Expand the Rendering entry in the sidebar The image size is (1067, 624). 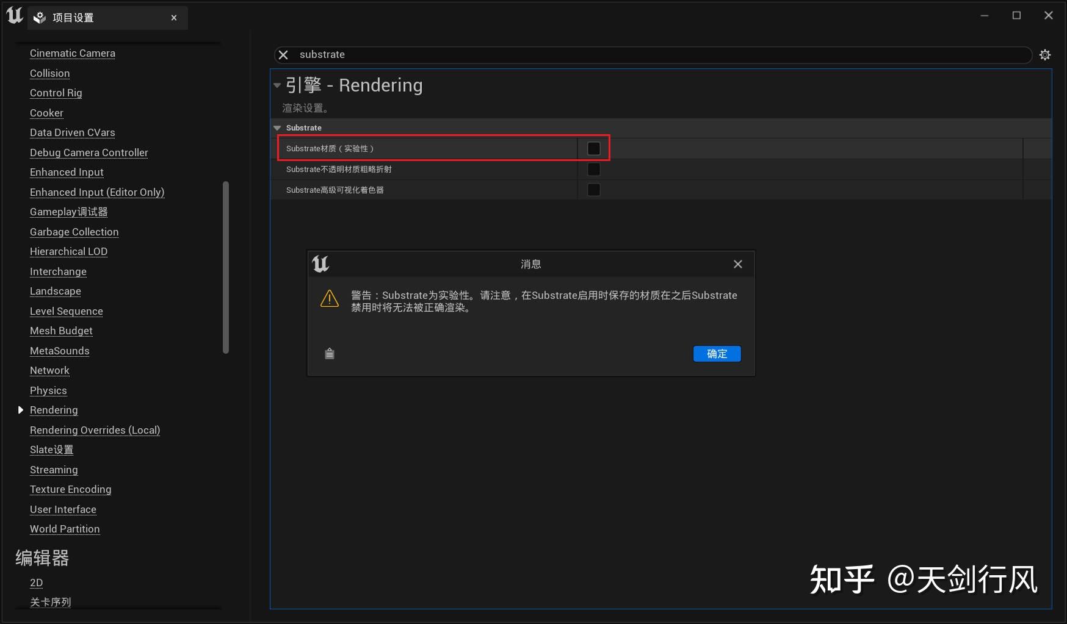pos(20,410)
